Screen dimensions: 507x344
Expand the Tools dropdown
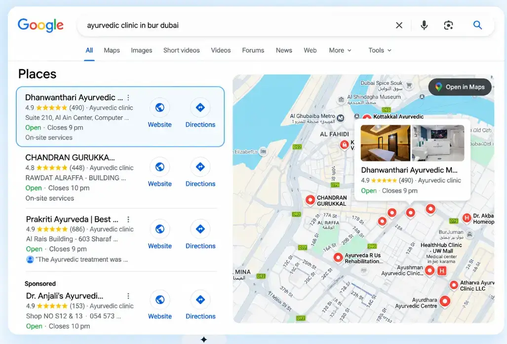tap(380, 50)
